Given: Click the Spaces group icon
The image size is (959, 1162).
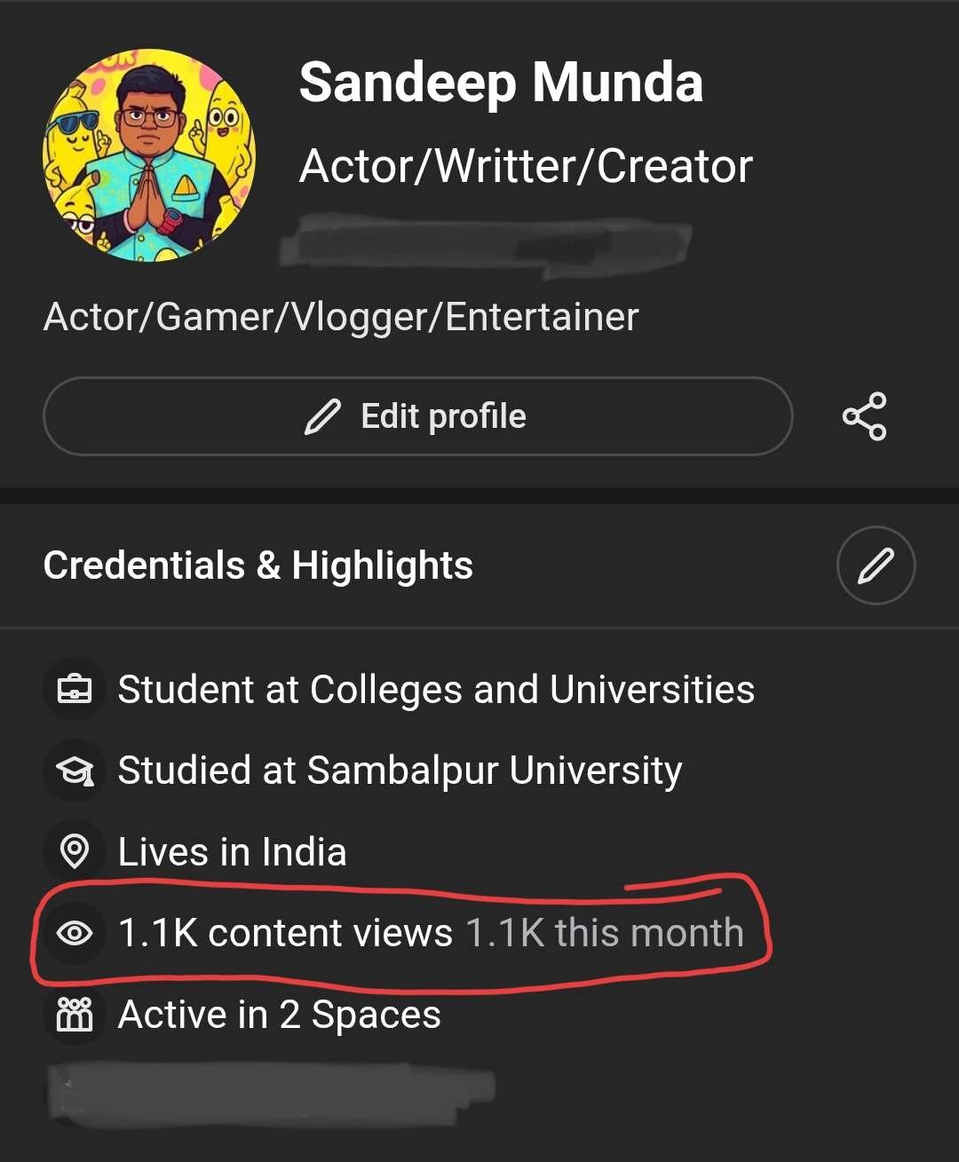Looking at the screenshot, I should click(x=75, y=1014).
